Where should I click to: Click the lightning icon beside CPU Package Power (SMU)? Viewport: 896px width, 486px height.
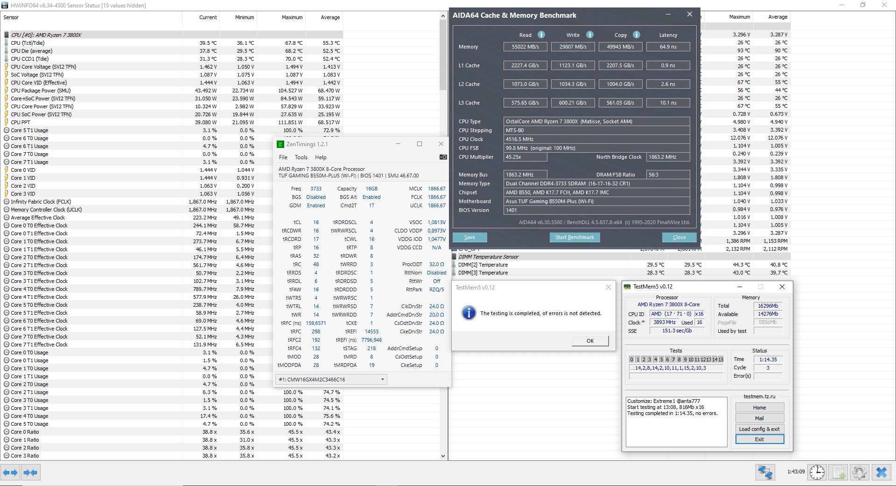pos(7,91)
